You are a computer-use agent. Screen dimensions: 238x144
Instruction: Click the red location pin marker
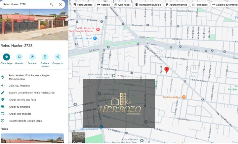[x=167, y=69]
